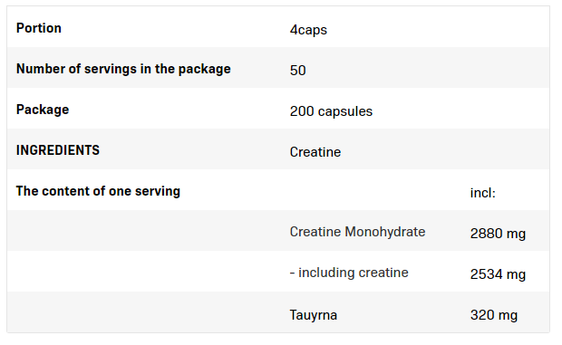Select the 50 servings value
Viewport: 562px width, 345px height.
coord(298,71)
